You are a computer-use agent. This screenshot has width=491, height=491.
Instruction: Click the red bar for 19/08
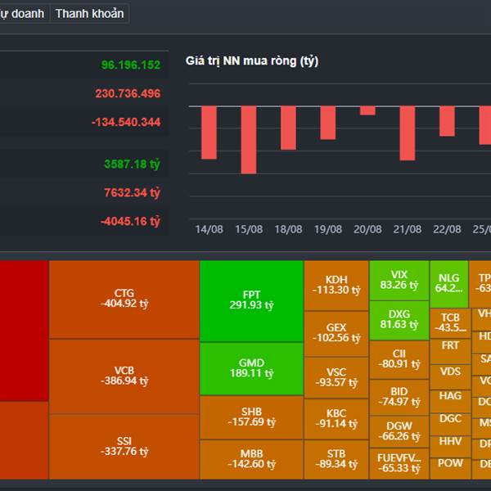pos(328,123)
